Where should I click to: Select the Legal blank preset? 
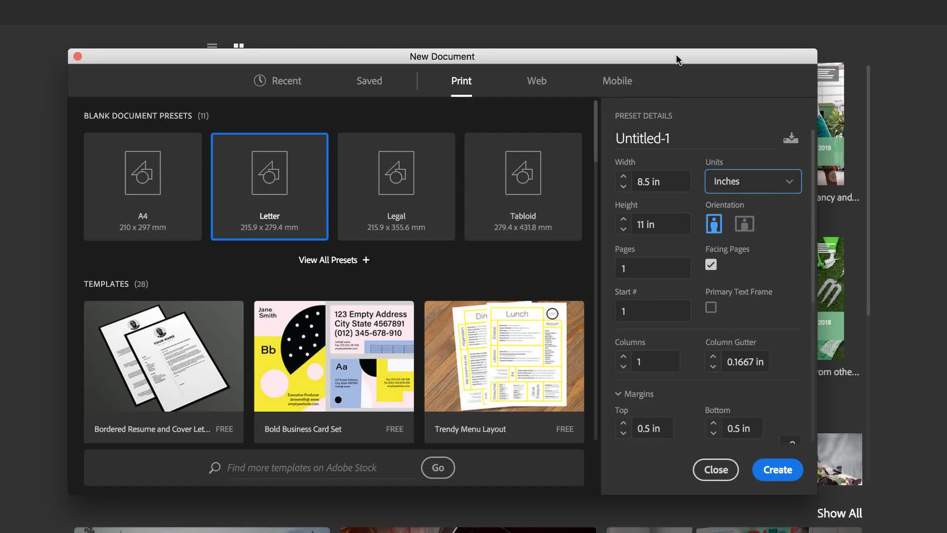point(396,187)
